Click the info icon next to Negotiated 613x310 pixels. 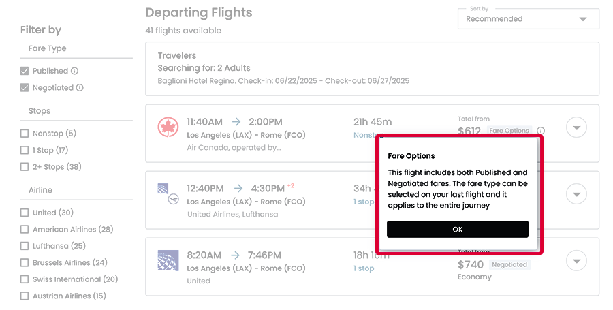tap(80, 88)
